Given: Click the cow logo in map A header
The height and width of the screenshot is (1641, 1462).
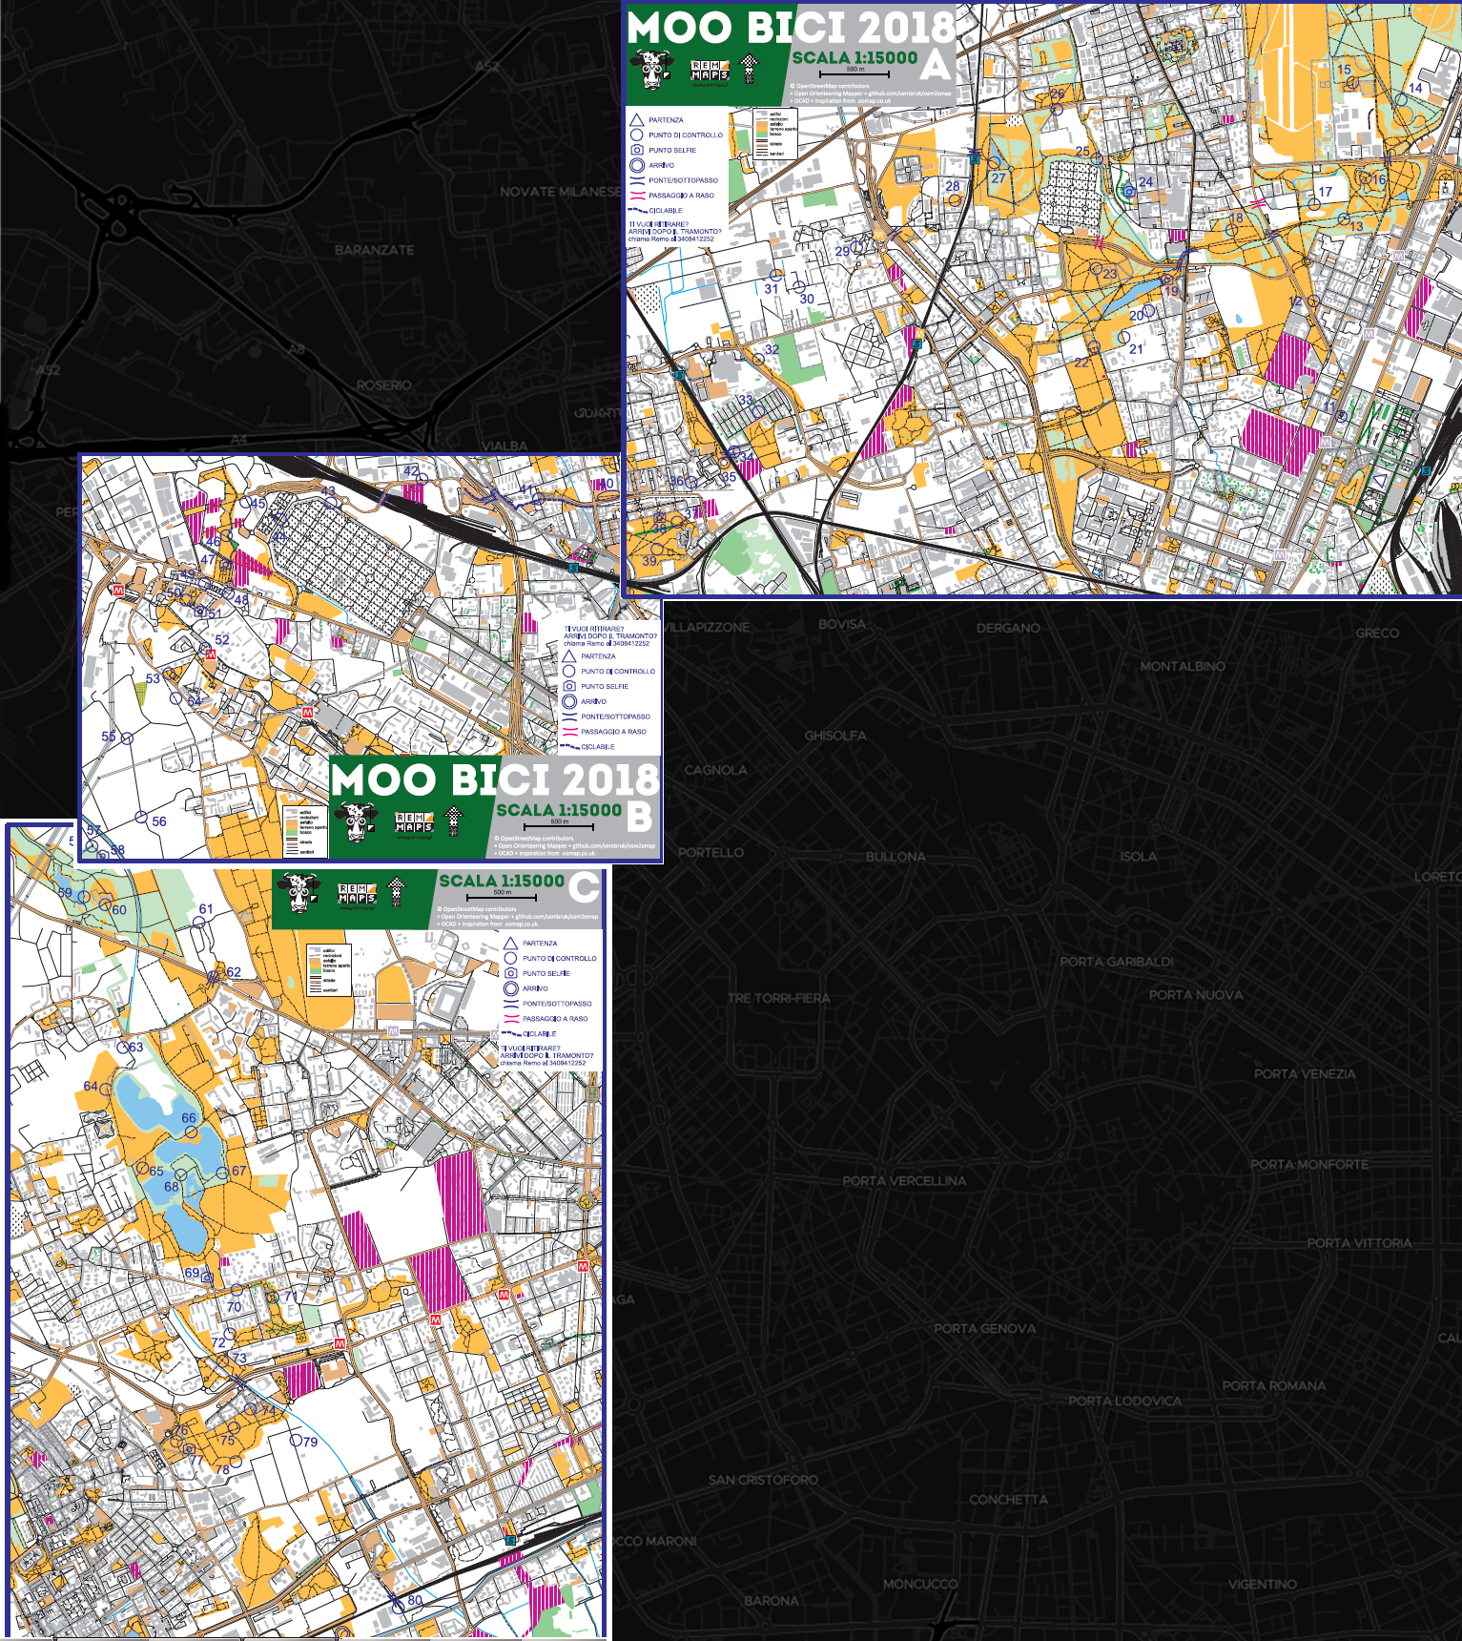Looking at the screenshot, I should point(651,70).
